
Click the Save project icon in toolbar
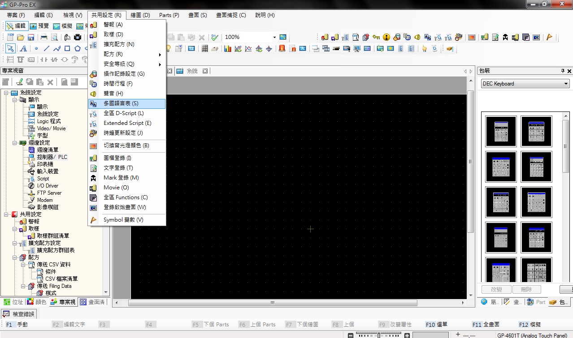31,37
